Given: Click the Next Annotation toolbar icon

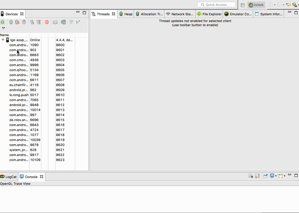Looking at the screenshot, I should tap(270, 5).
